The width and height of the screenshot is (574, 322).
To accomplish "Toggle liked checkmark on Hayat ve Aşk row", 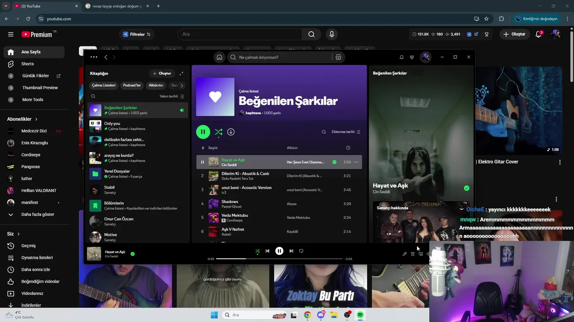I will (334, 162).
